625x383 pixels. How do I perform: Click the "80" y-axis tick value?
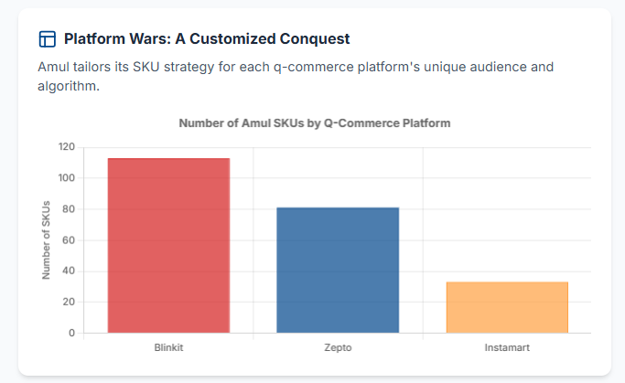point(69,209)
